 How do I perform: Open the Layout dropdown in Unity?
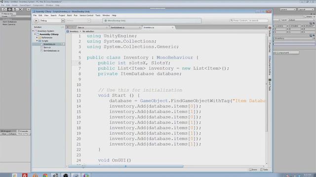pos(306,9)
